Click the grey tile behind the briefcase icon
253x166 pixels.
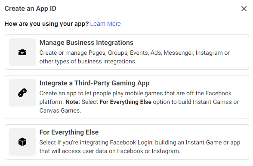pos(22,52)
